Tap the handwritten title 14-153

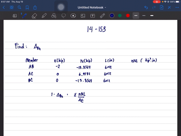click(97, 29)
